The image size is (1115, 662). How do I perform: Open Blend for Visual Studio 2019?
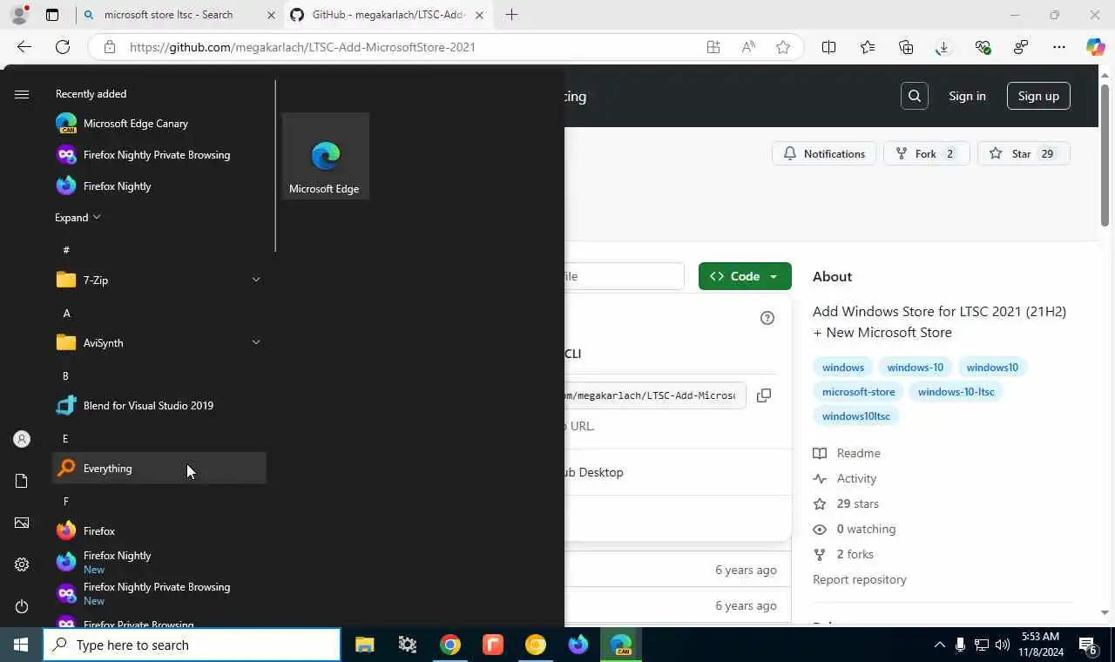coord(159,406)
